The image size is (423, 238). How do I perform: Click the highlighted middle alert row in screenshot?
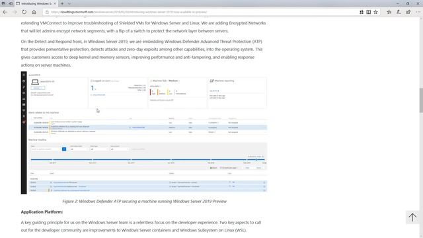click(x=148, y=128)
